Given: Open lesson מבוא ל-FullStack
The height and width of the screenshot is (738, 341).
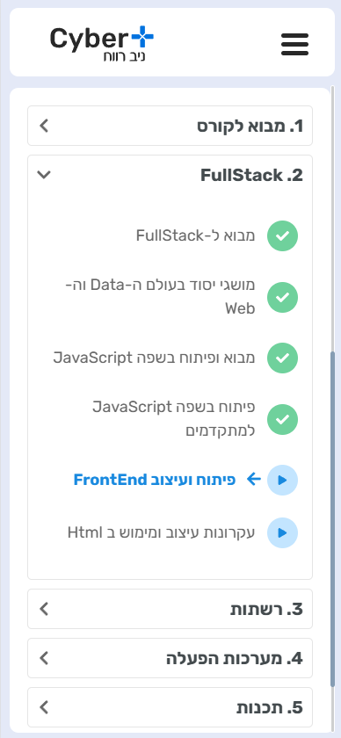Looking at the screenshot, I should tap(195, 235).
